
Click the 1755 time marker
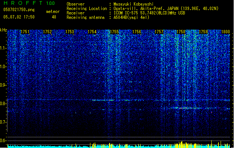tap(114, 32)
